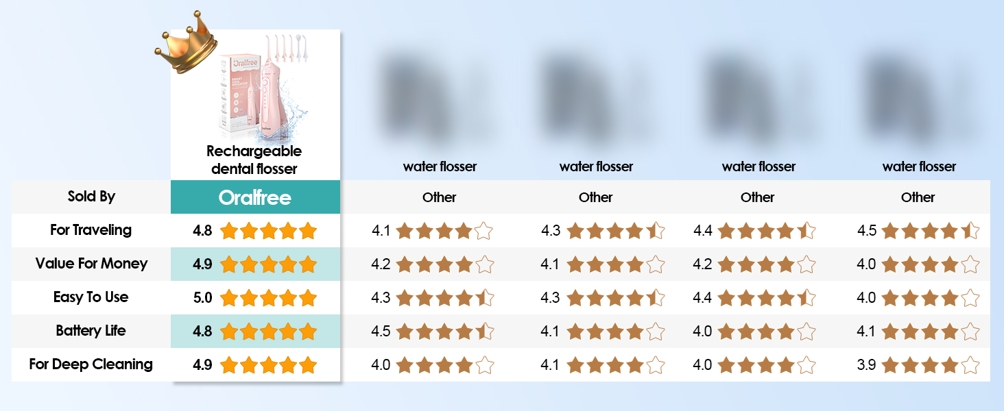The height and width of the screenshot is (411, 1004).
Task: Click the Oralfree For Deep Cleaning 4.9 stars
Action: pyautogui.click(x=269, y=365)
